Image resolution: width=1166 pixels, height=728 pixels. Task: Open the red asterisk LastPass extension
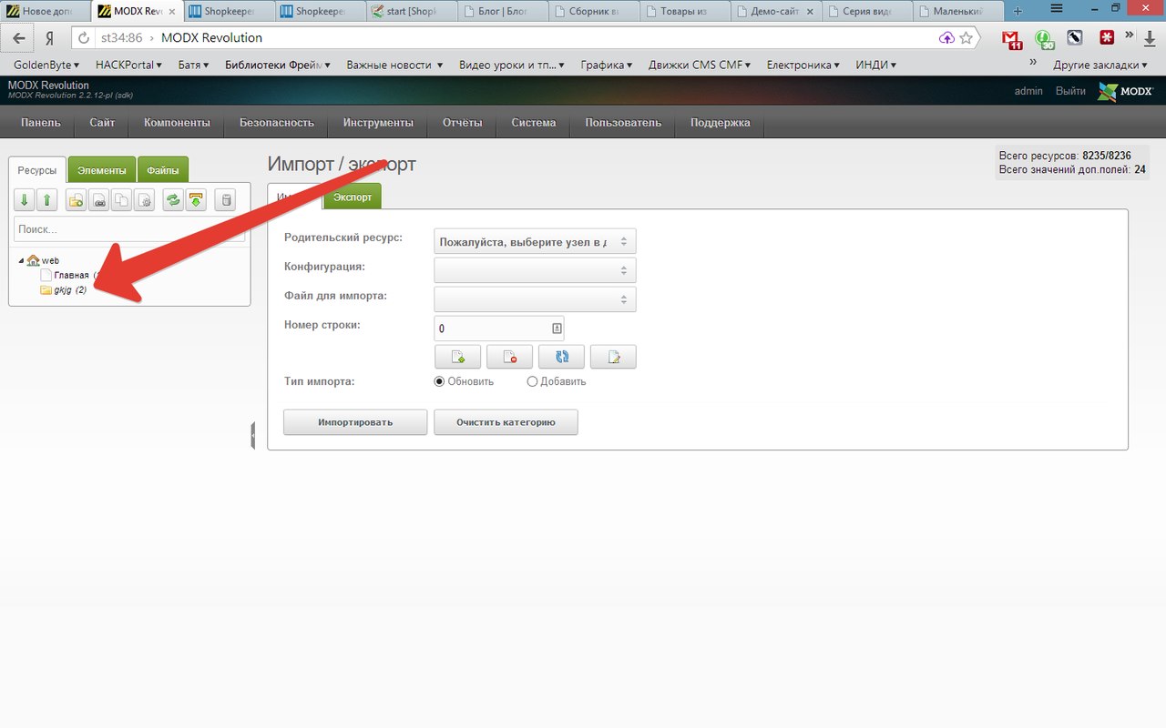click(1107, 37)
